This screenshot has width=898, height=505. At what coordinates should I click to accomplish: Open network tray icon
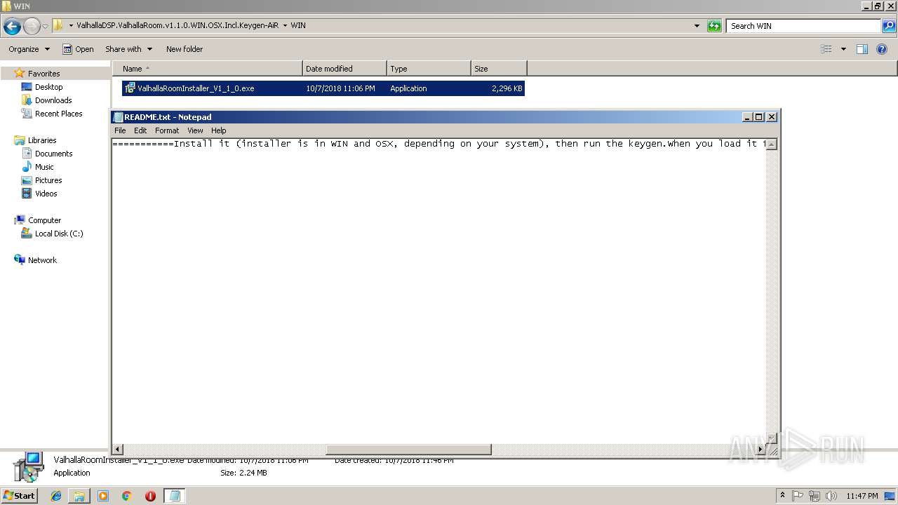click(x=815, y=496)
